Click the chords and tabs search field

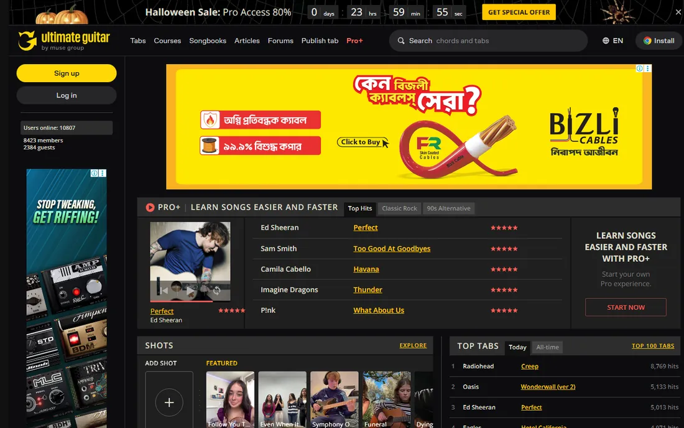489,40
